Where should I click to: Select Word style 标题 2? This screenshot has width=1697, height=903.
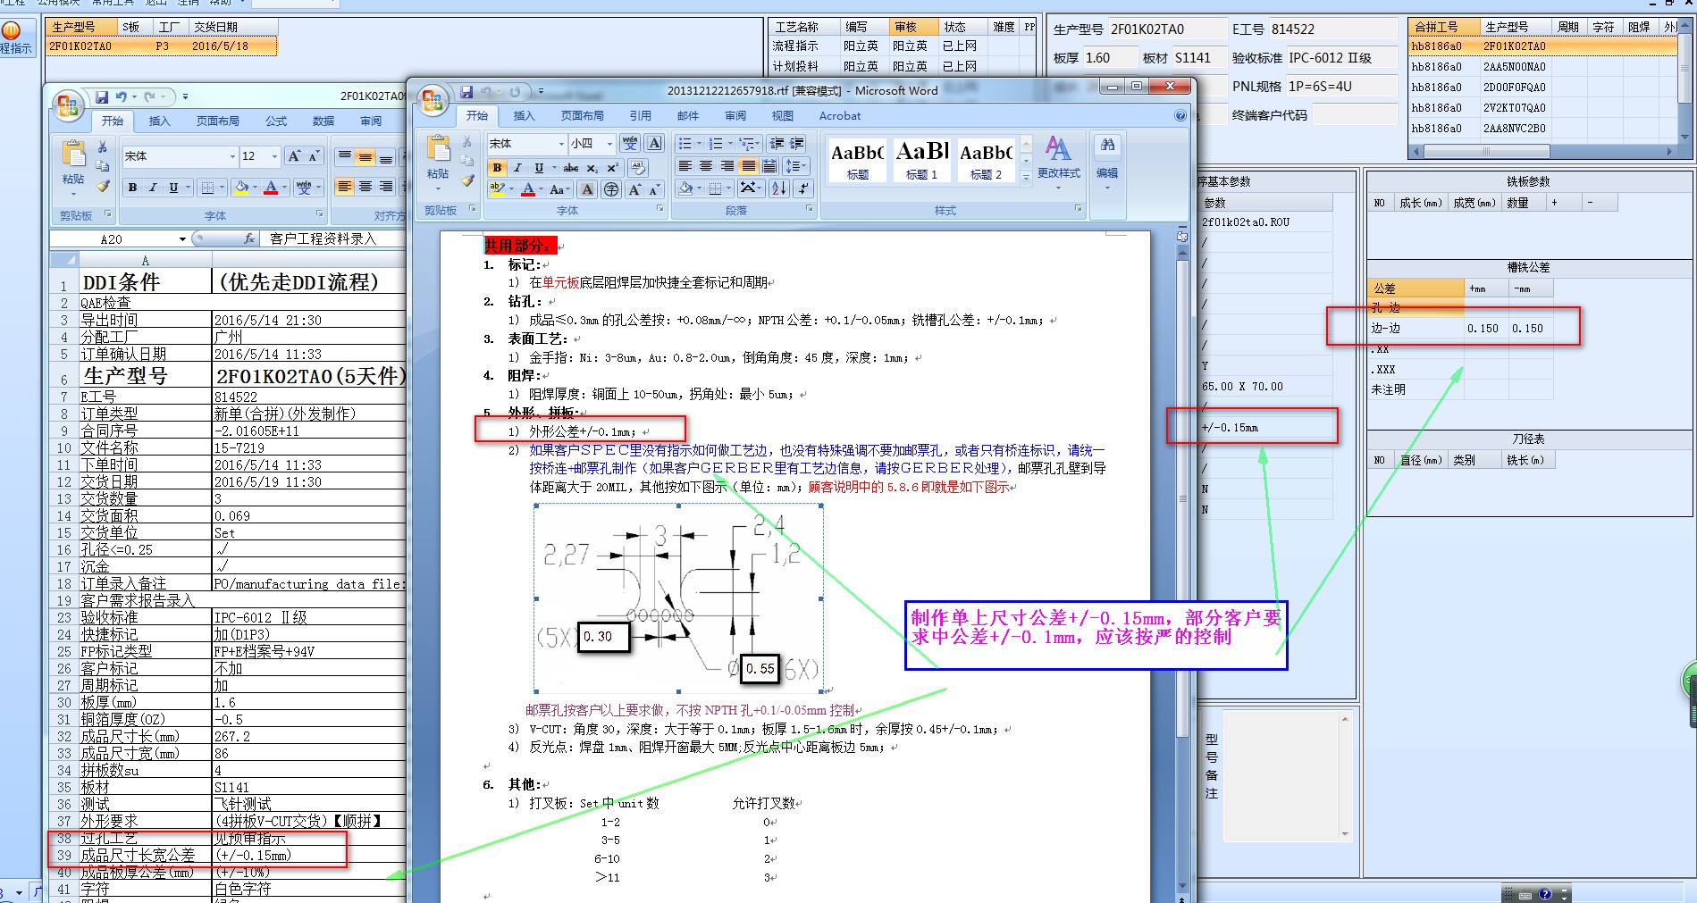coord(987,160)
